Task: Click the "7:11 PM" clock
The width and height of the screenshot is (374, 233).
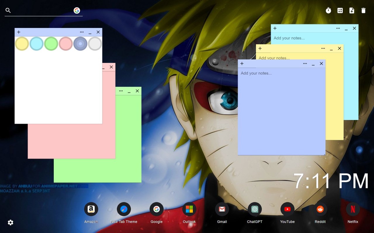Action: coord(331,181)
